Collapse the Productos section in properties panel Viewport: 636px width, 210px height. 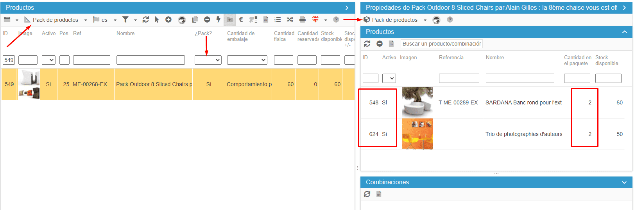[x=624, y=32]
